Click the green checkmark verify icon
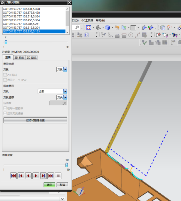 (144, 43)
